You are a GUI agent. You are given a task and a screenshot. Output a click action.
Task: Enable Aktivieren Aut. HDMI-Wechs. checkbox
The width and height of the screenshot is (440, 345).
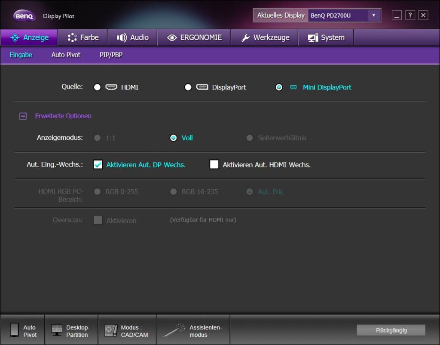pyautogui.click(x=214, y=164)
